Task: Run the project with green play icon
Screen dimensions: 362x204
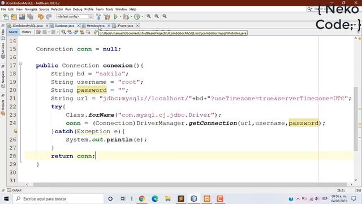Action: point(115,16)
